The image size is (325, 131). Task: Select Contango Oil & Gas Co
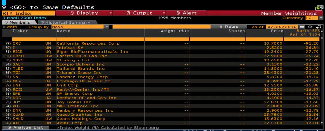point(84,81)
